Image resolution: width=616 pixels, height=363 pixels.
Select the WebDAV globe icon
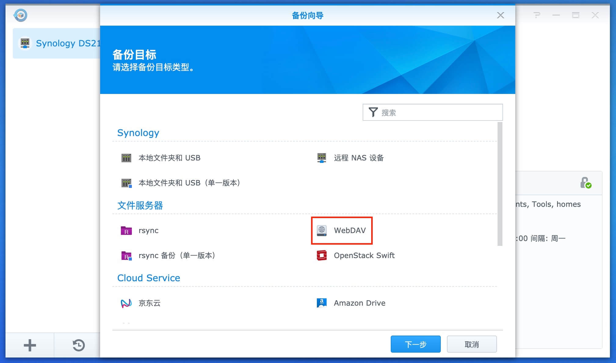coord(321,231)
